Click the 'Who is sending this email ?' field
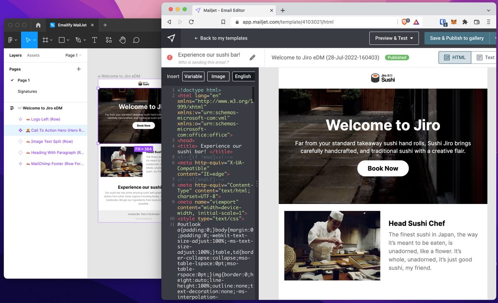498x303 pixels. (x=203, y=63)
